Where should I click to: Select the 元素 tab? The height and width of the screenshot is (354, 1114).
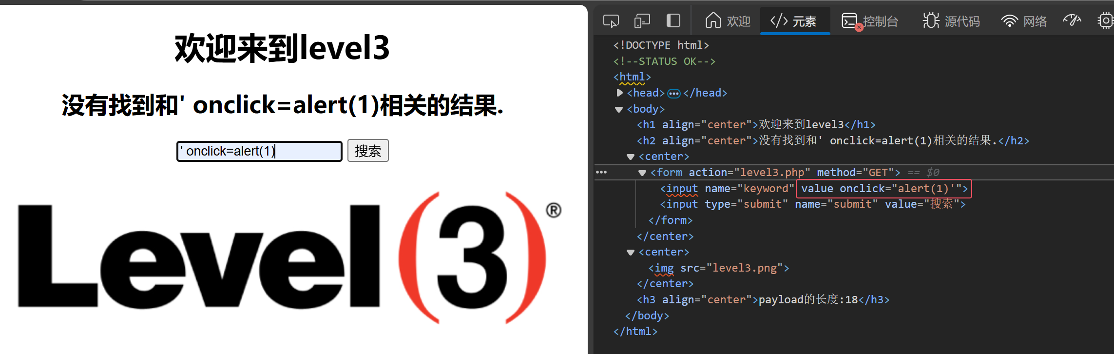click(794, 21)
